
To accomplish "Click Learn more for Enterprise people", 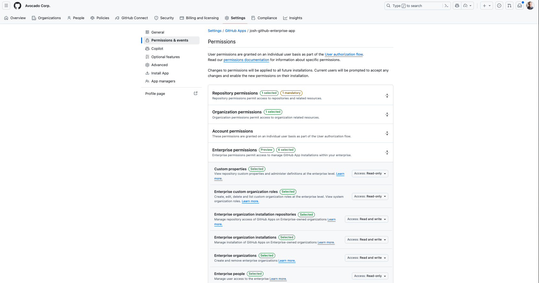I will coord(278,279).
